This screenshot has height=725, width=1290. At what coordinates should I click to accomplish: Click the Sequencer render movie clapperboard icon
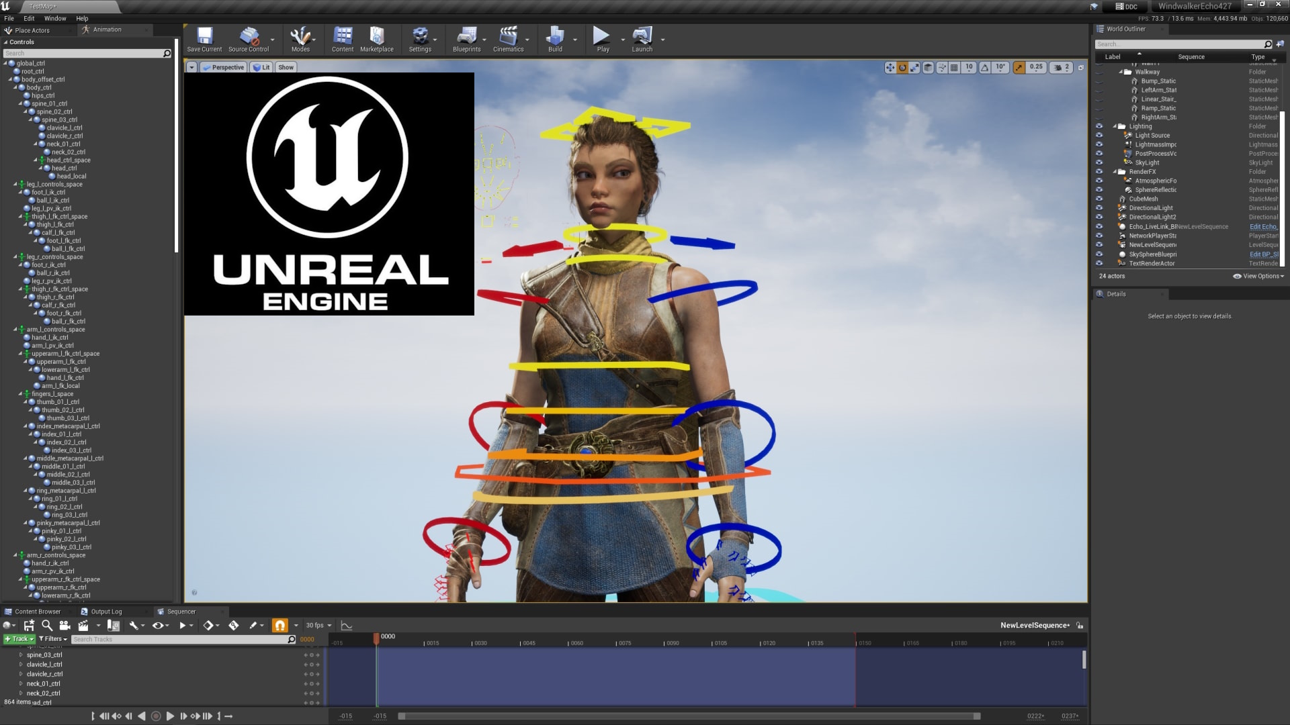pyautogui.click(x=83, y=626)
